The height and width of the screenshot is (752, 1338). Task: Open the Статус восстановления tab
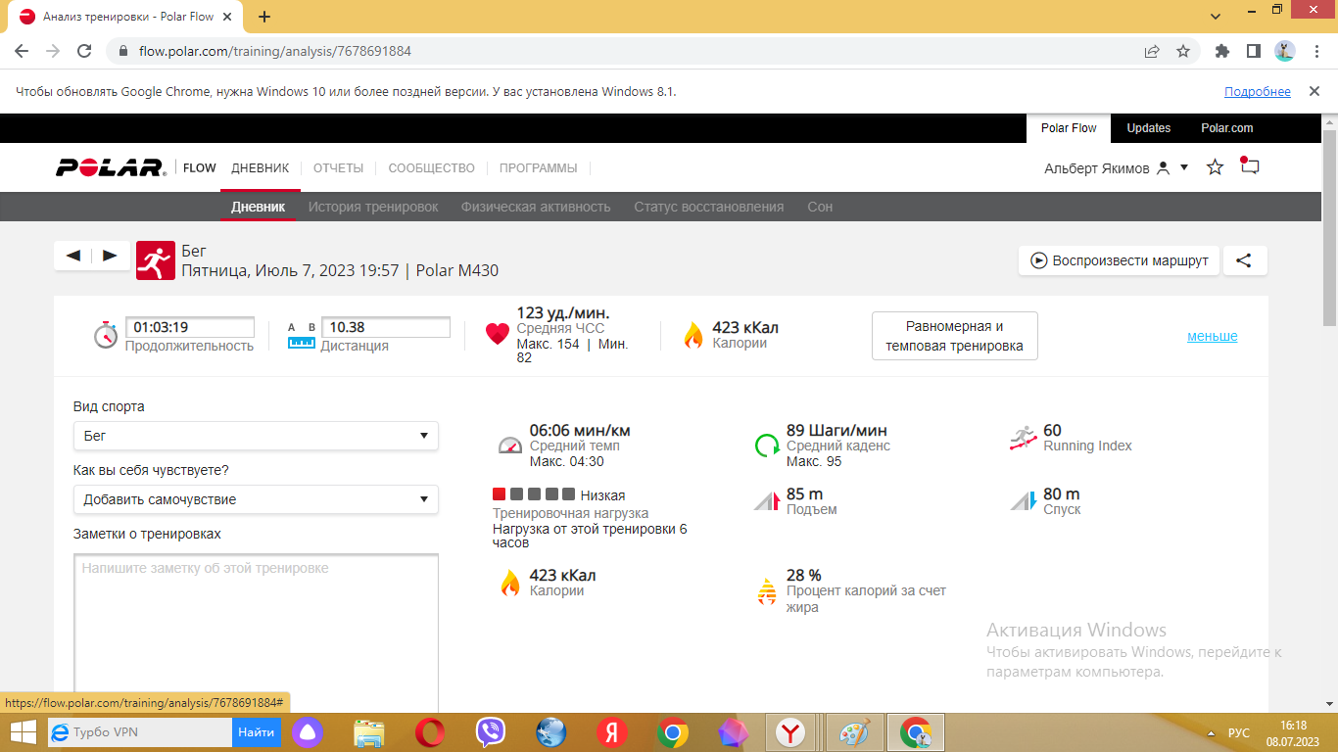tap(708, 207)
